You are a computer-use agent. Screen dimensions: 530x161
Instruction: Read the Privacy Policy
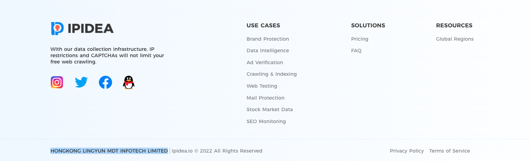407,151
